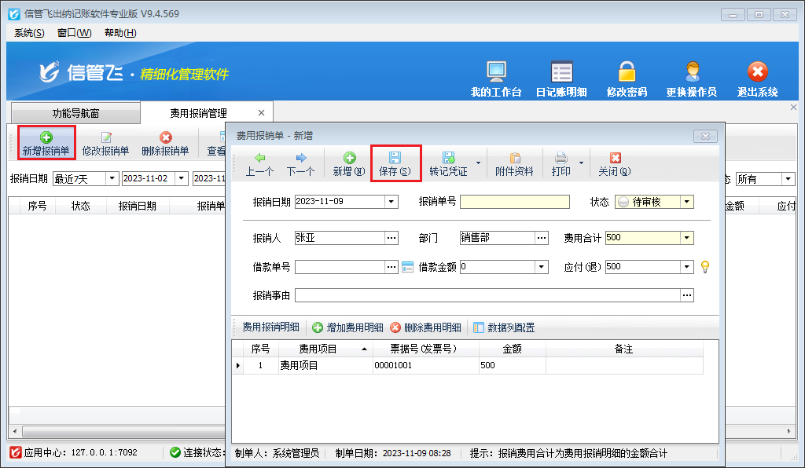This screenshot has height=468, width=805.
Task: Click 删除费用明细 button
Action: click(425, 327)
